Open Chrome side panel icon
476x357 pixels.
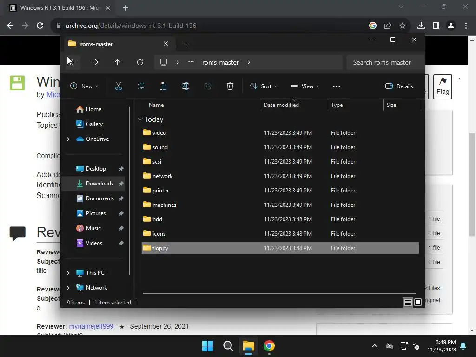tap(436, 26)
